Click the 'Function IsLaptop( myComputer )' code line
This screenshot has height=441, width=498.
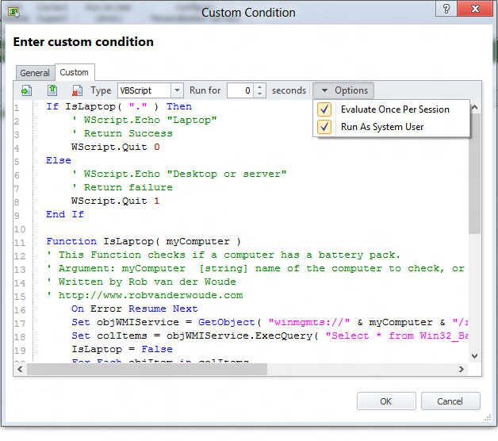point(143,241)
